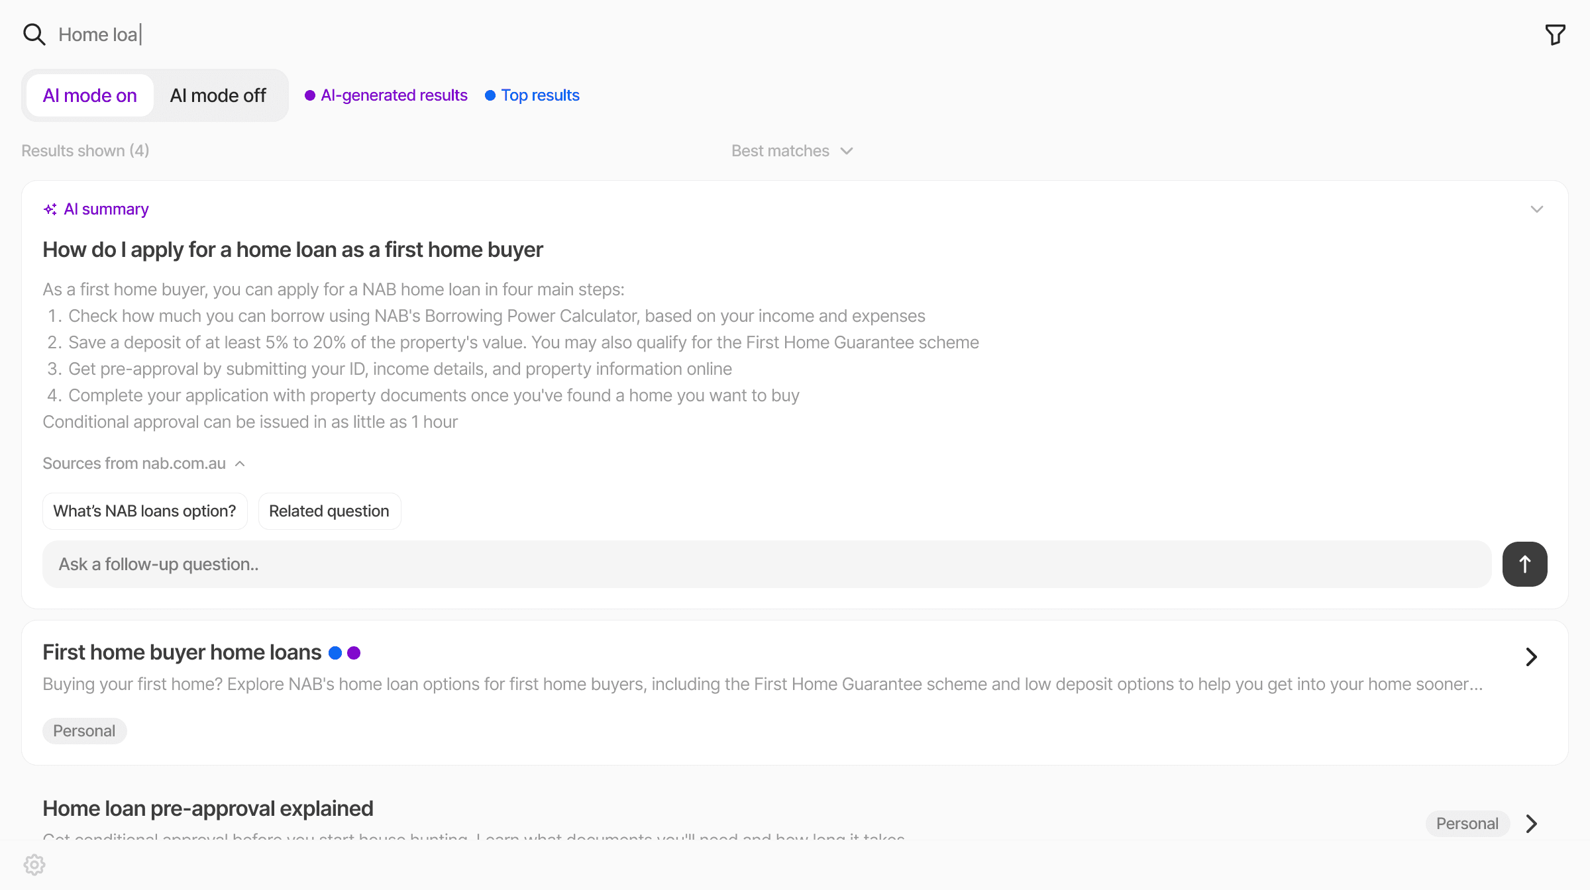Toggle the Top results legend filter
1590x890 pixels.
click(x=533, y=95)
